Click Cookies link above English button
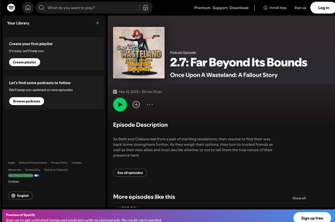335x222 pixels. pyautogui.click(x=13, y=182)
